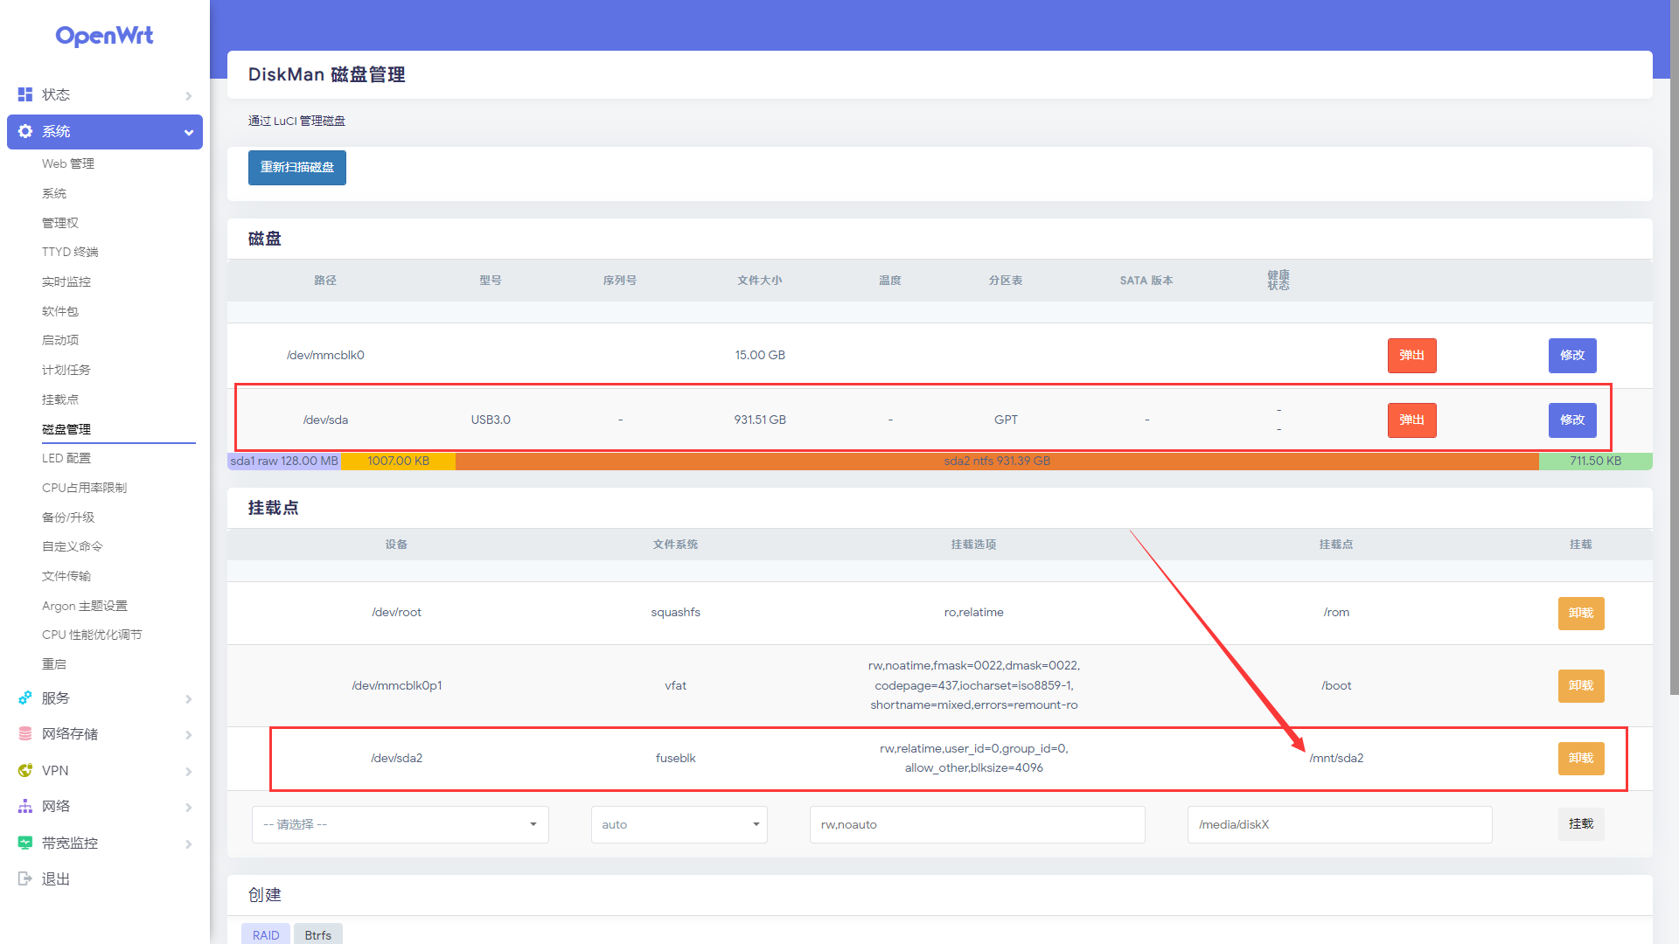This screenshot has width=1679, height=944.
Task: Edit the /dev/mmcblk0 disk
Action: point(1572,356)
